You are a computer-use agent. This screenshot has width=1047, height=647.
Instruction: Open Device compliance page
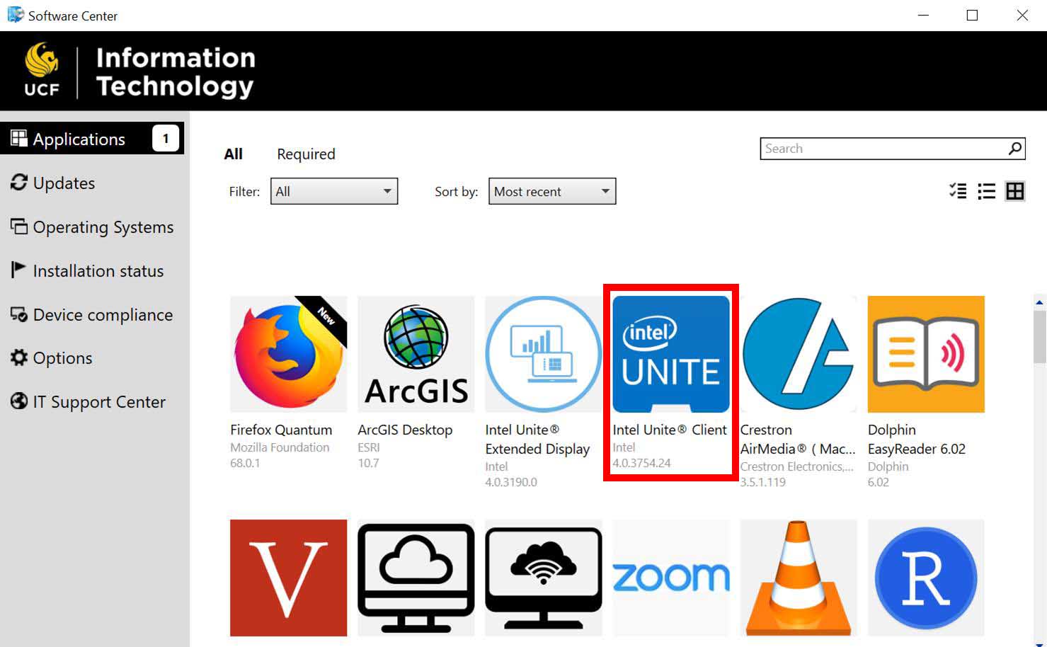pos(92,314)
